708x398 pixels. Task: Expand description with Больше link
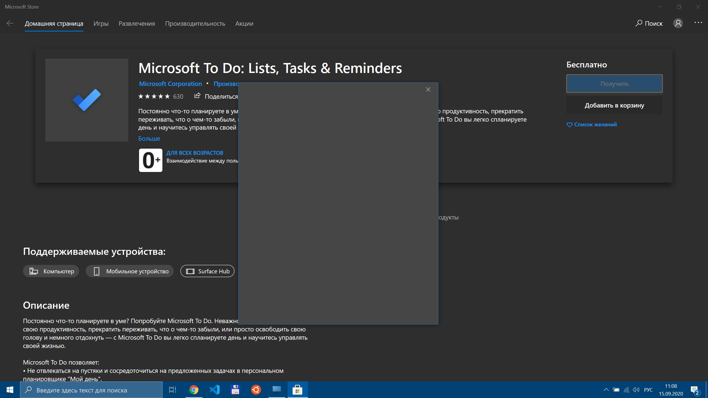tap(149, 138)
